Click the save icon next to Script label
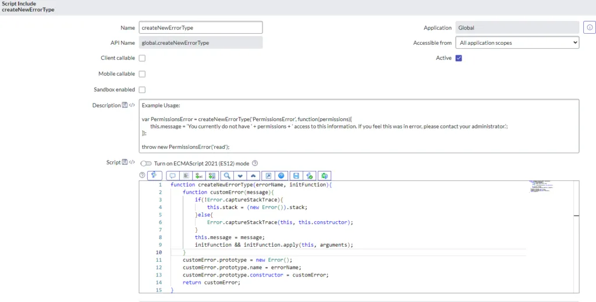The width and height of the screenshot is (596, 302). 125,162
